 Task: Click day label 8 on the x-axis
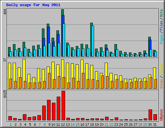click(x=44, y=124)
